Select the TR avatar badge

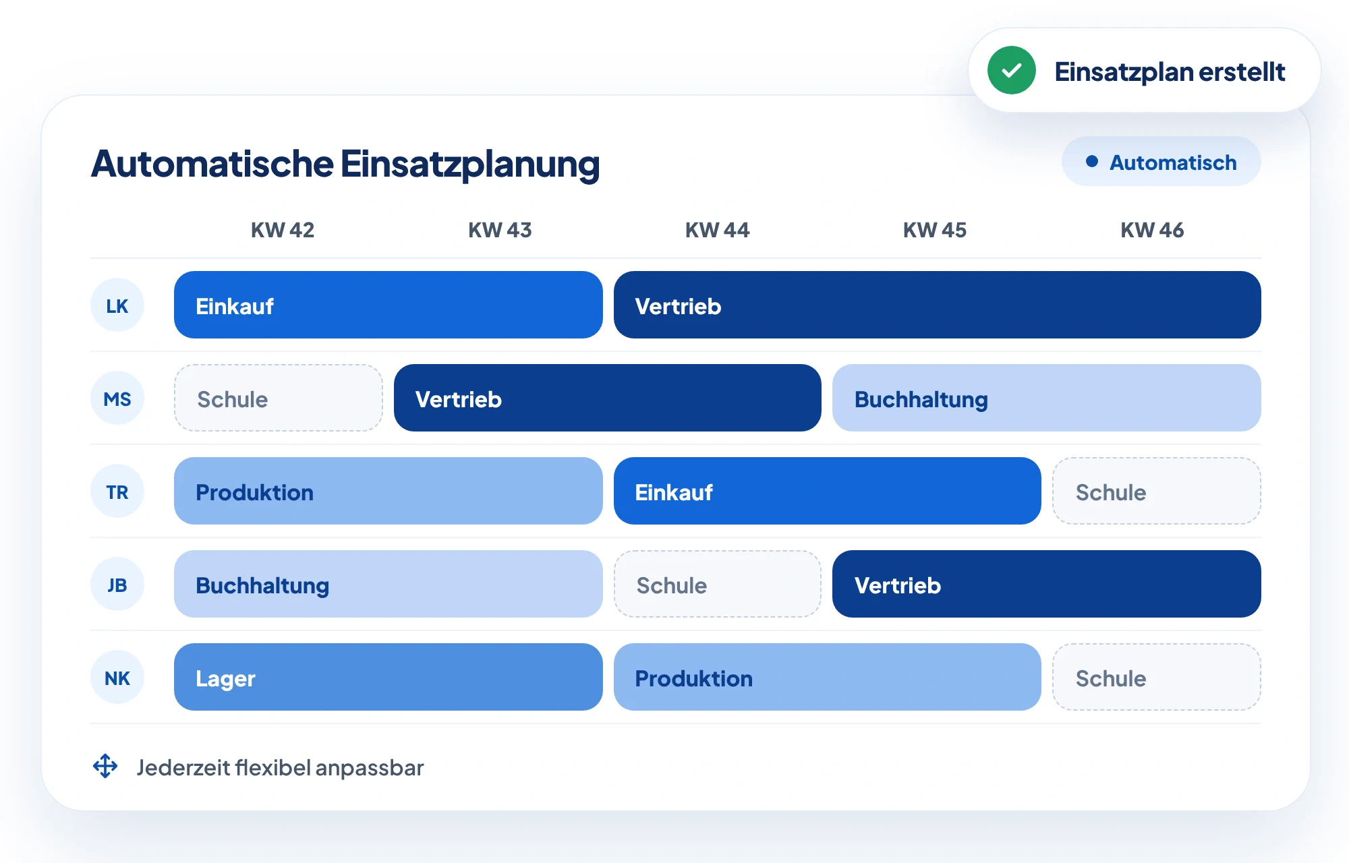click(x=117, y=492)
